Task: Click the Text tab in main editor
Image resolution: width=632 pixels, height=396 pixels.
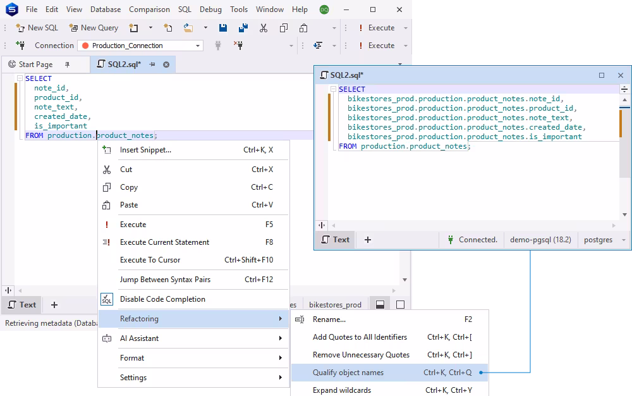Action: click(22, 305)
